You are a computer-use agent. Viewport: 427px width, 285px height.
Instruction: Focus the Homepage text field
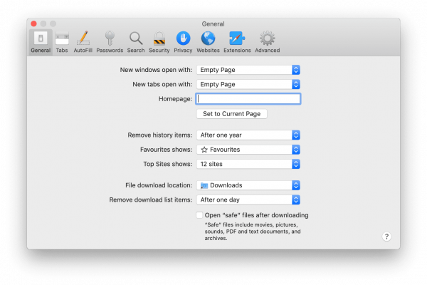tap(248, 99)
